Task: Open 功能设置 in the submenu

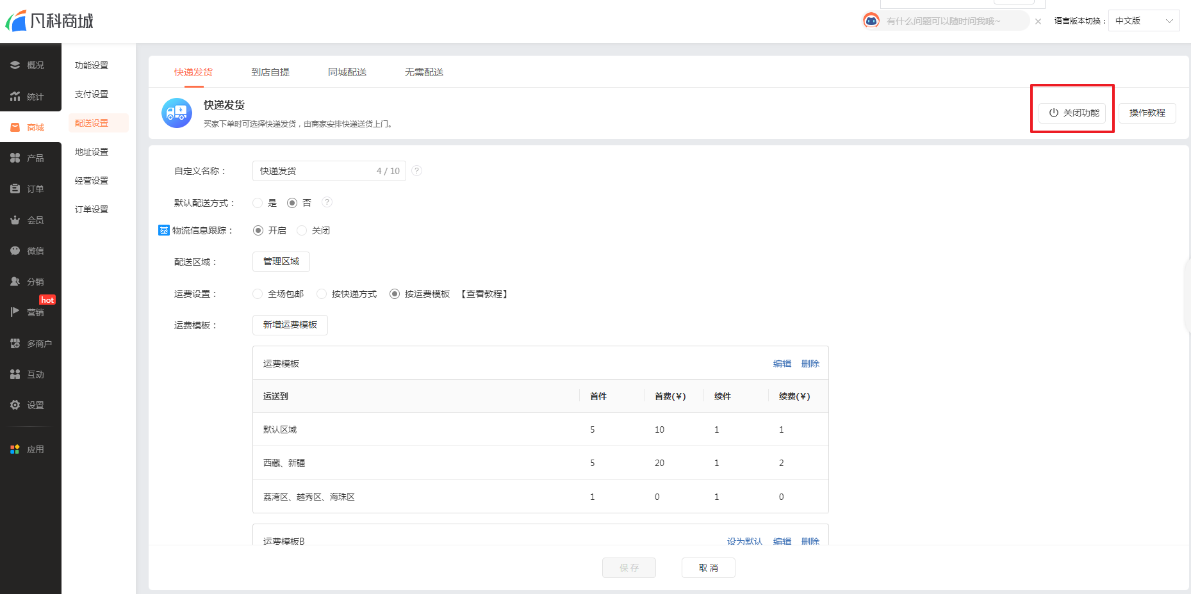Action: click(x=92, y=65)
